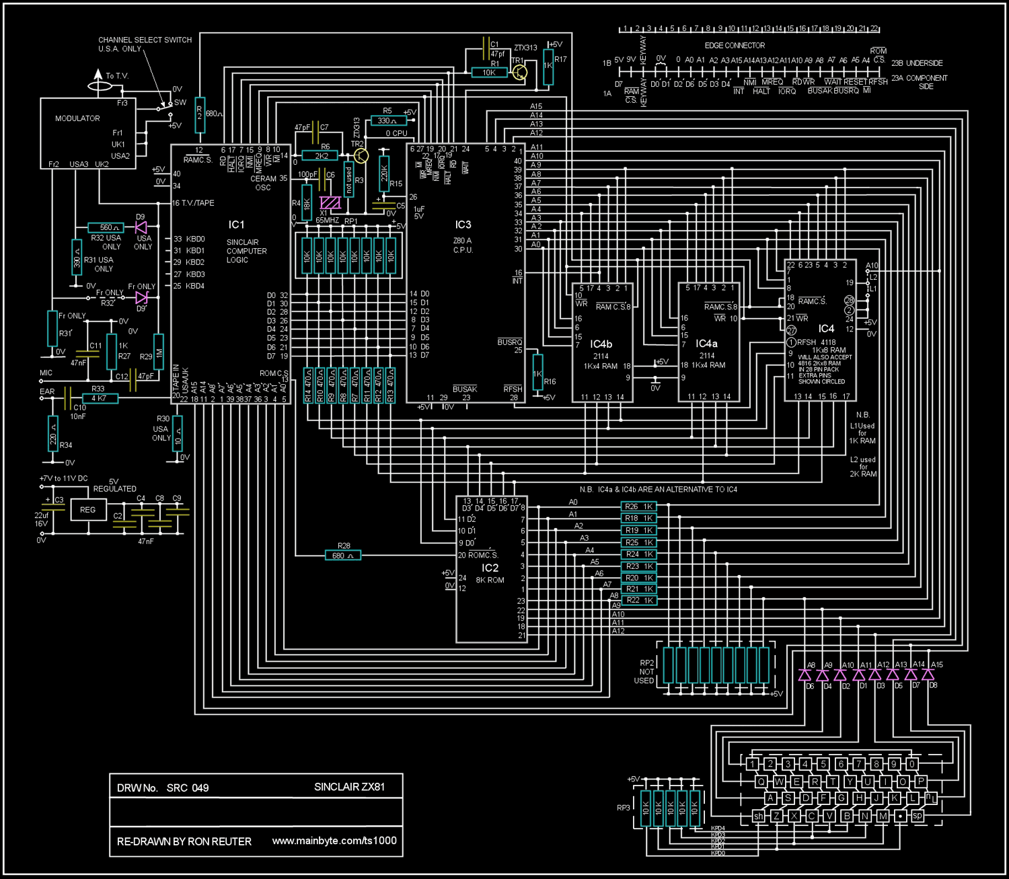Click the MODULATOR block label
The height and width of the screenshot is (879, 1009).
click(x=77, y=118)
